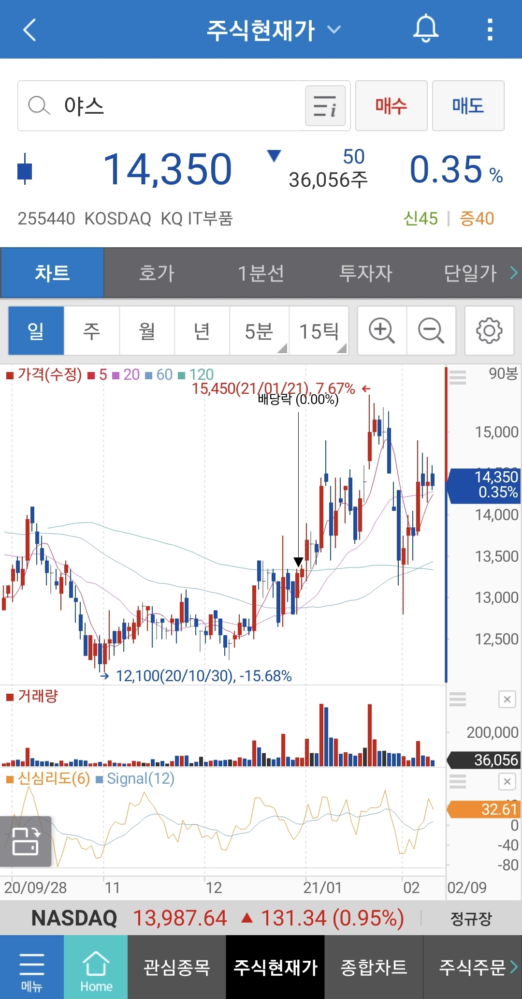
Task: Select the daily (일) chart period
Action: [x=36, y=331]
